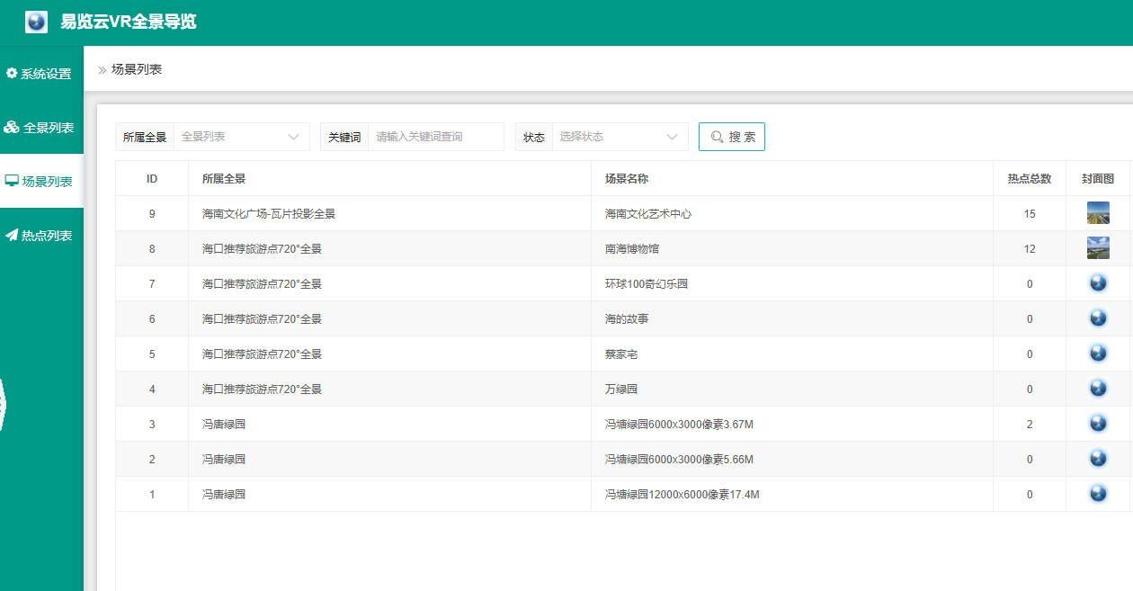Image resolution: width=1133 pixels, height=591 pixels.
Task: Click the keyword search input field
Action: pyautogui.click(x=436, y=136)
